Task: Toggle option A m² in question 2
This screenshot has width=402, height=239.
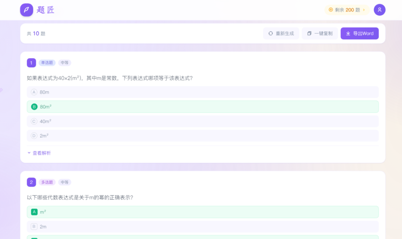Action: tap(202, 212)
